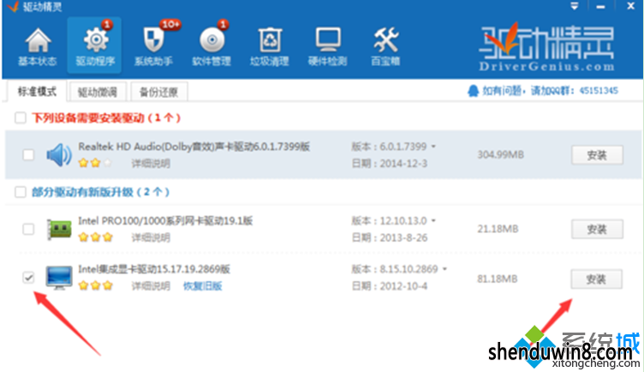The height and width of the screenshot is (372, 644).
Task: Check the 部分驱动有新版升级 group checkbox
Action: pos(21,192)
